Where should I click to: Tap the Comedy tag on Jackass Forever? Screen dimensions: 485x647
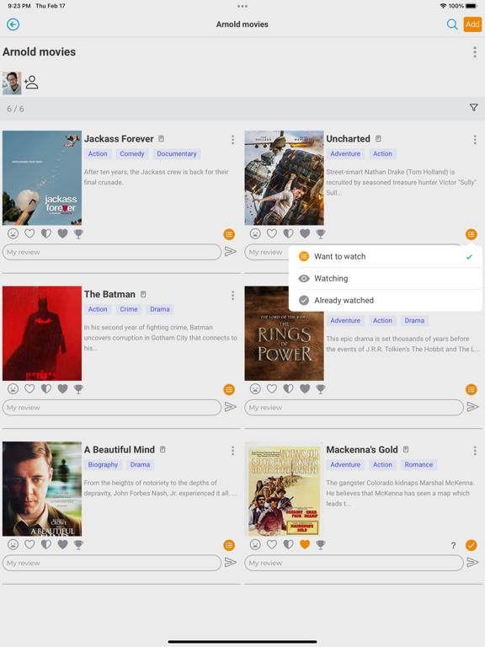click(x=132, y=154)
